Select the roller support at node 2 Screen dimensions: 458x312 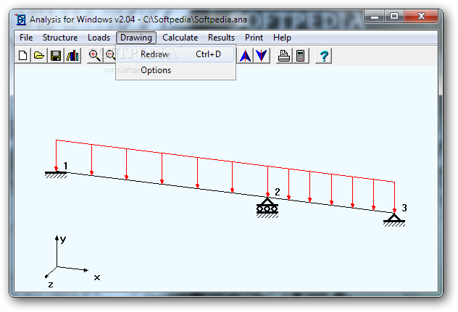coord(267,208)
